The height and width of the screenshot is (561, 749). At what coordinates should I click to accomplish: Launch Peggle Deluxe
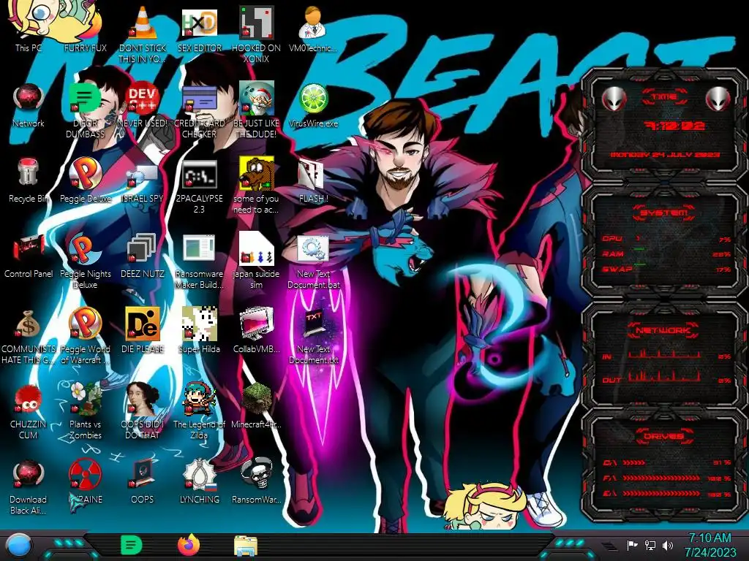(x=85, y=180)
